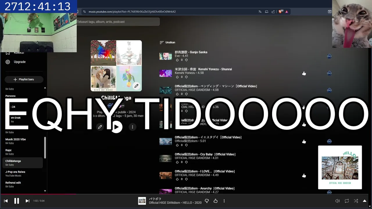Viewport: 372px width, 209px height.
Task: Upvote the ペンディング・マシーン song
Action: click(x=177, y=94)
